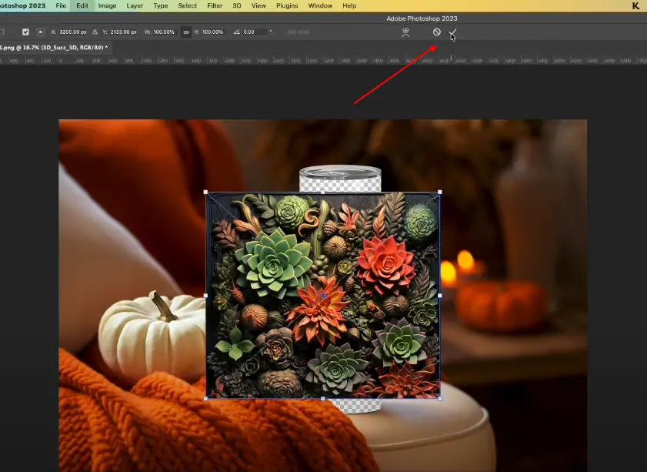The image size is (647, 472).
Task: Open the Plugins menu
Action: pos(287,5)
